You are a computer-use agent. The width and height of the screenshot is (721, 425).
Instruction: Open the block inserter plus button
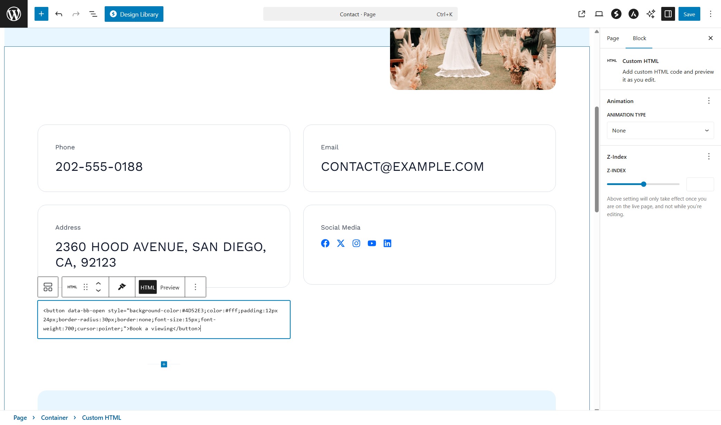[x=41, y=14]
